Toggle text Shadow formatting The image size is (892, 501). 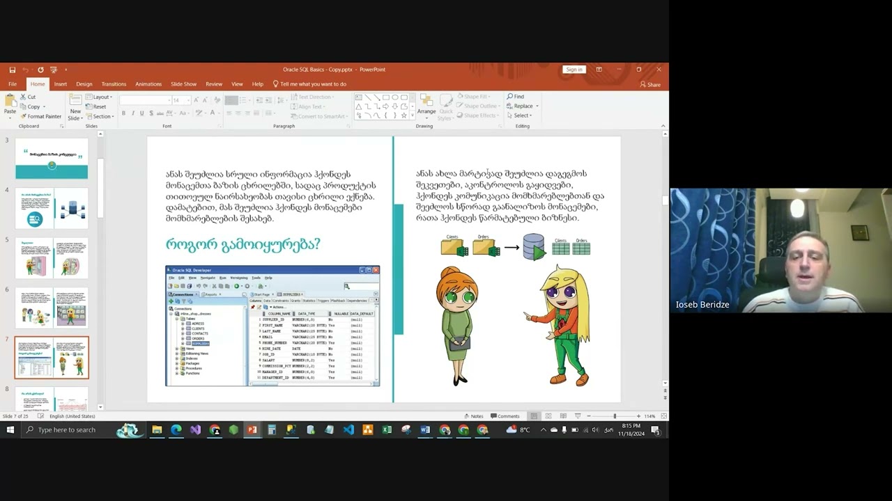pyautogui.click(x=151, y=113)
